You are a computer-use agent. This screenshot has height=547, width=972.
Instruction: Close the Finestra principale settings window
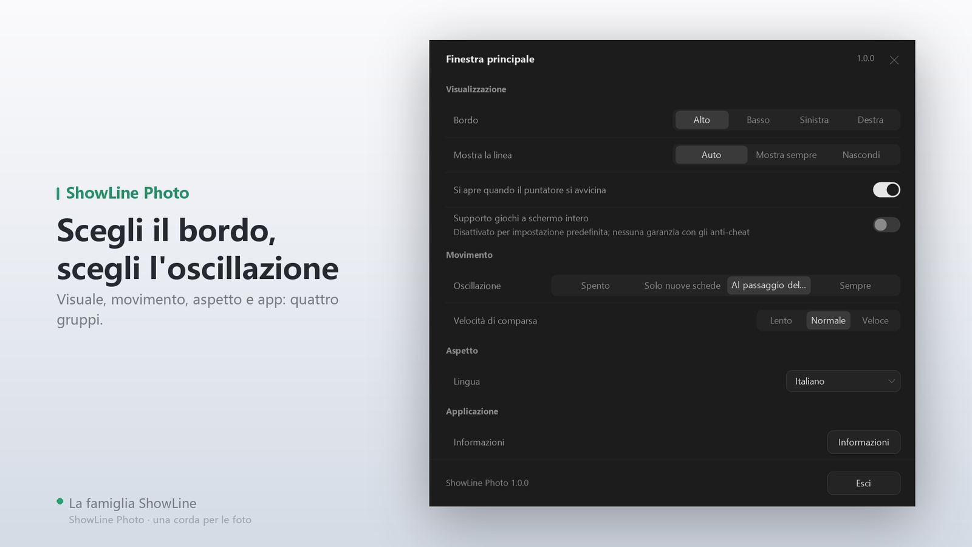coord(894,60)
